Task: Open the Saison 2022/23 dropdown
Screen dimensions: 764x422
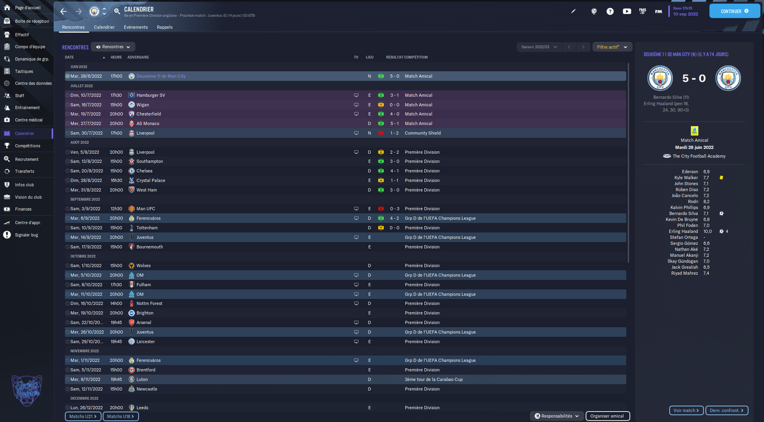Action: pyautogui.click(x=539, y=47)
